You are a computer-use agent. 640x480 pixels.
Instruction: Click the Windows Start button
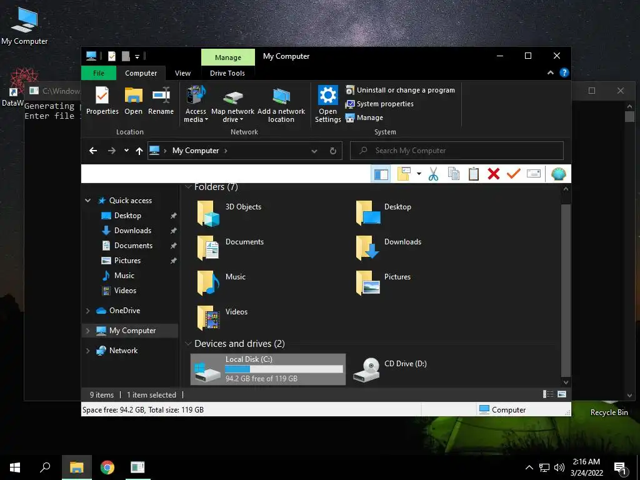(15, 467)
